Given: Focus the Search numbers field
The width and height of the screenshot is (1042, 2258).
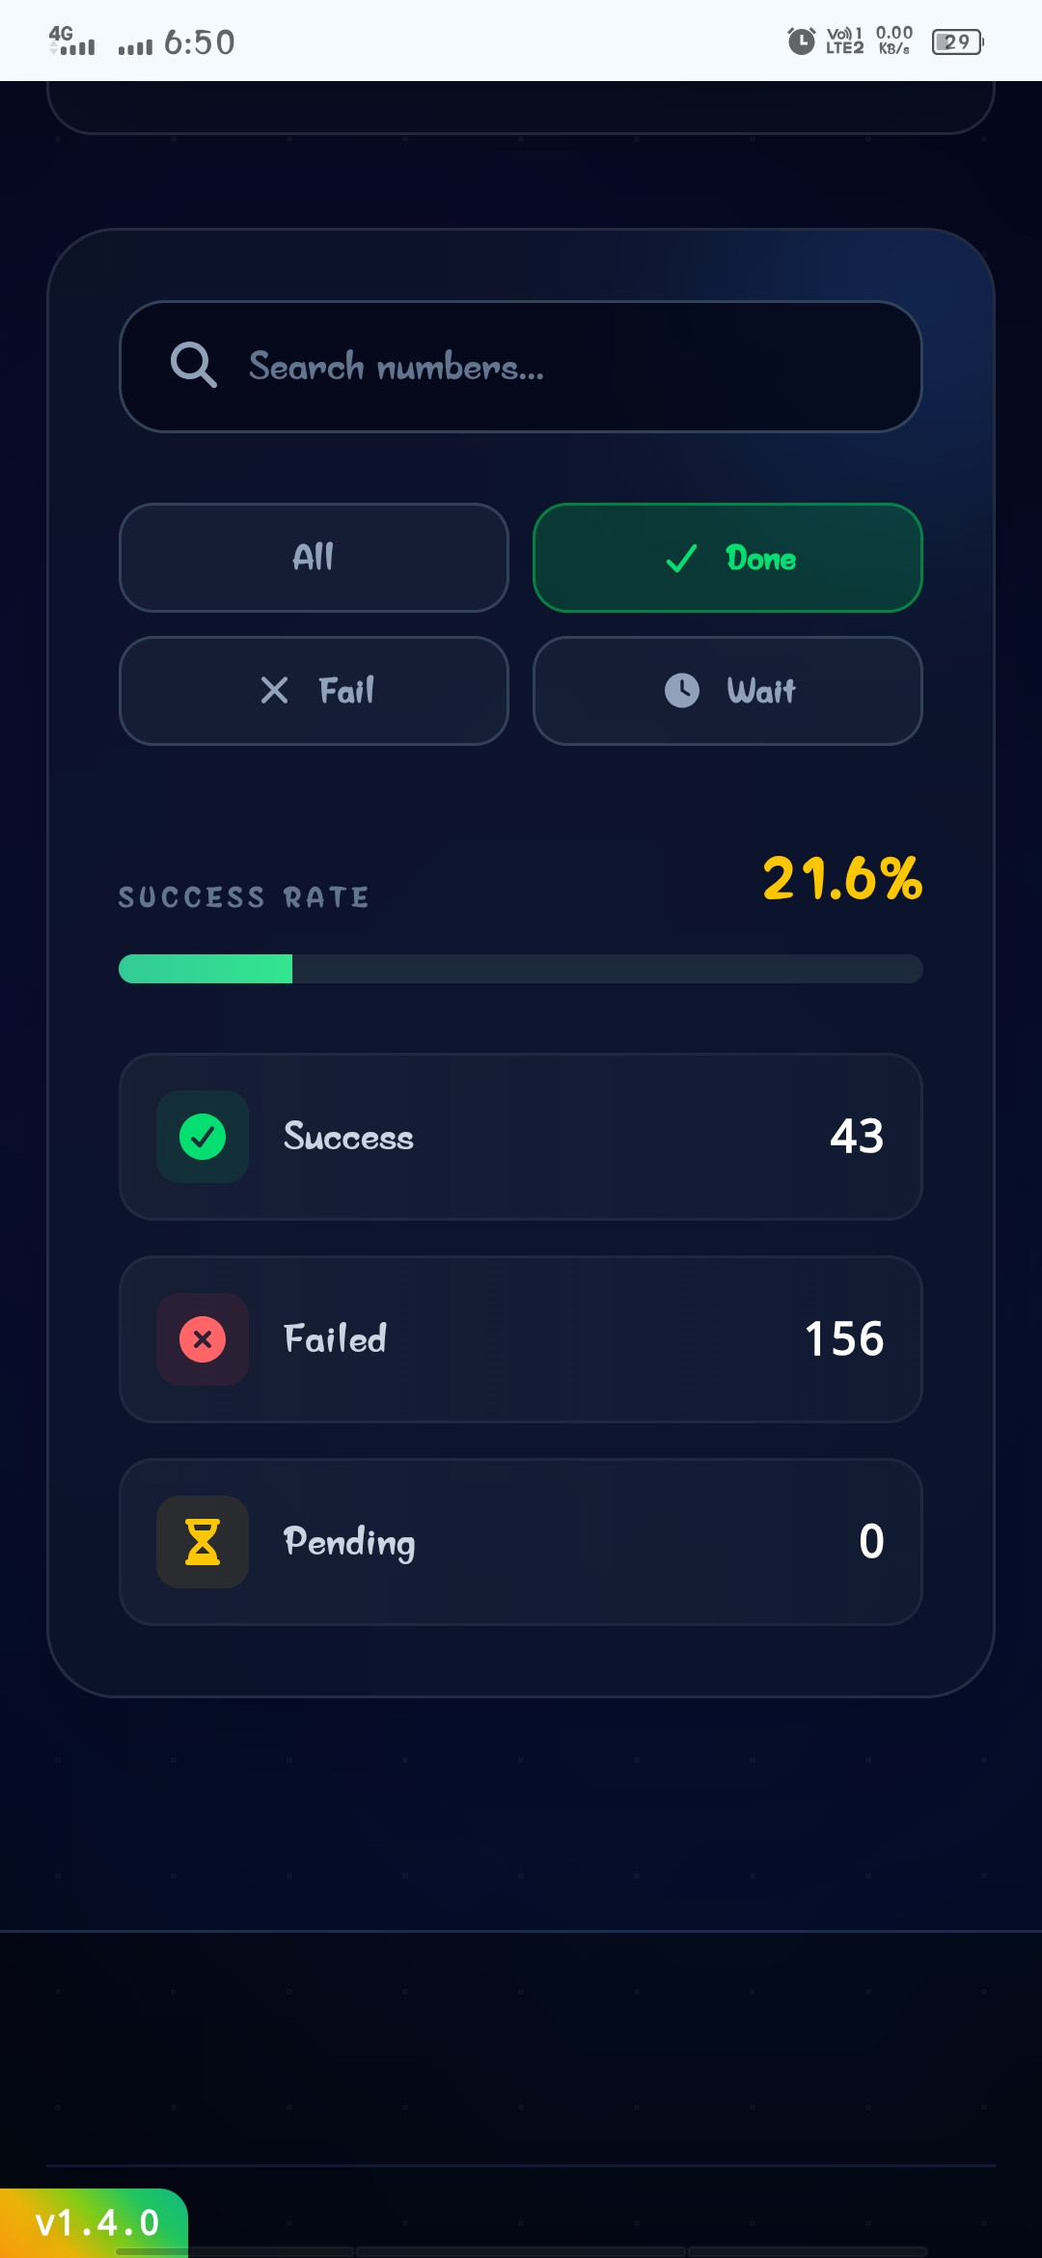Looking at the screenshot, I should [540, 367].
